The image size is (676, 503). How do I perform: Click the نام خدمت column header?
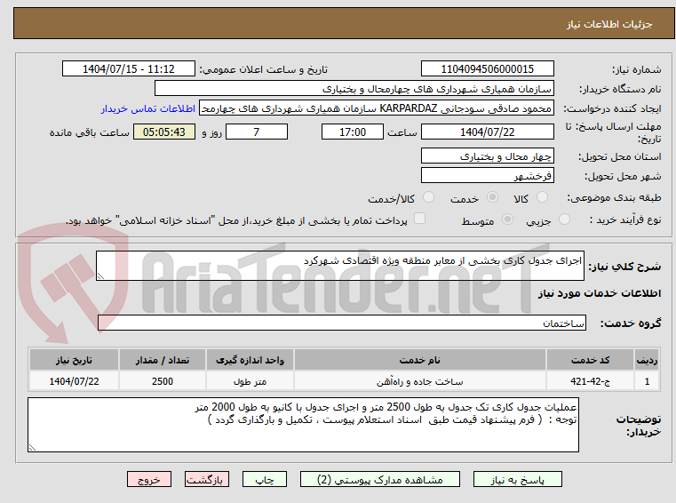(420, 360)
